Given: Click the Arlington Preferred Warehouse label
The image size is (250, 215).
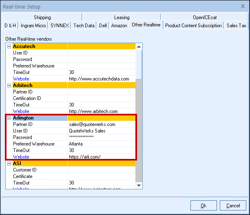Looking at the screenshot, I should 33,144.
